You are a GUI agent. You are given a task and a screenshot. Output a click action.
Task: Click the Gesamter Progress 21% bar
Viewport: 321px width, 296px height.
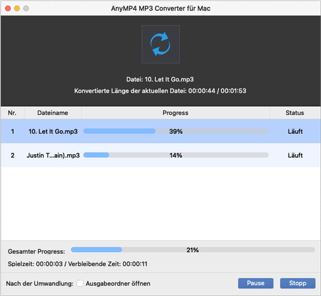pos(193,250)
